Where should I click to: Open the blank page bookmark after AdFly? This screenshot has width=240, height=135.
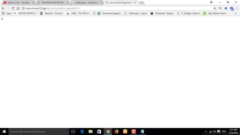tap(94, 13)
